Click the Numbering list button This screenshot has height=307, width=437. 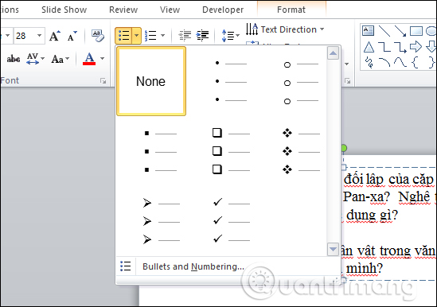click(x=150, y=36)
